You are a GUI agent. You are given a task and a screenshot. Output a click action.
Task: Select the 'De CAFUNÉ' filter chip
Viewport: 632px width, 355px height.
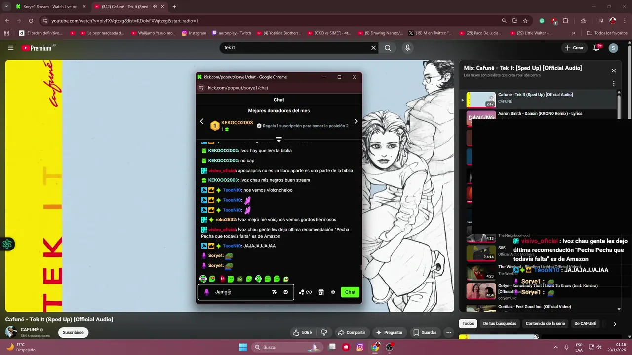click(x=585, y=324)
